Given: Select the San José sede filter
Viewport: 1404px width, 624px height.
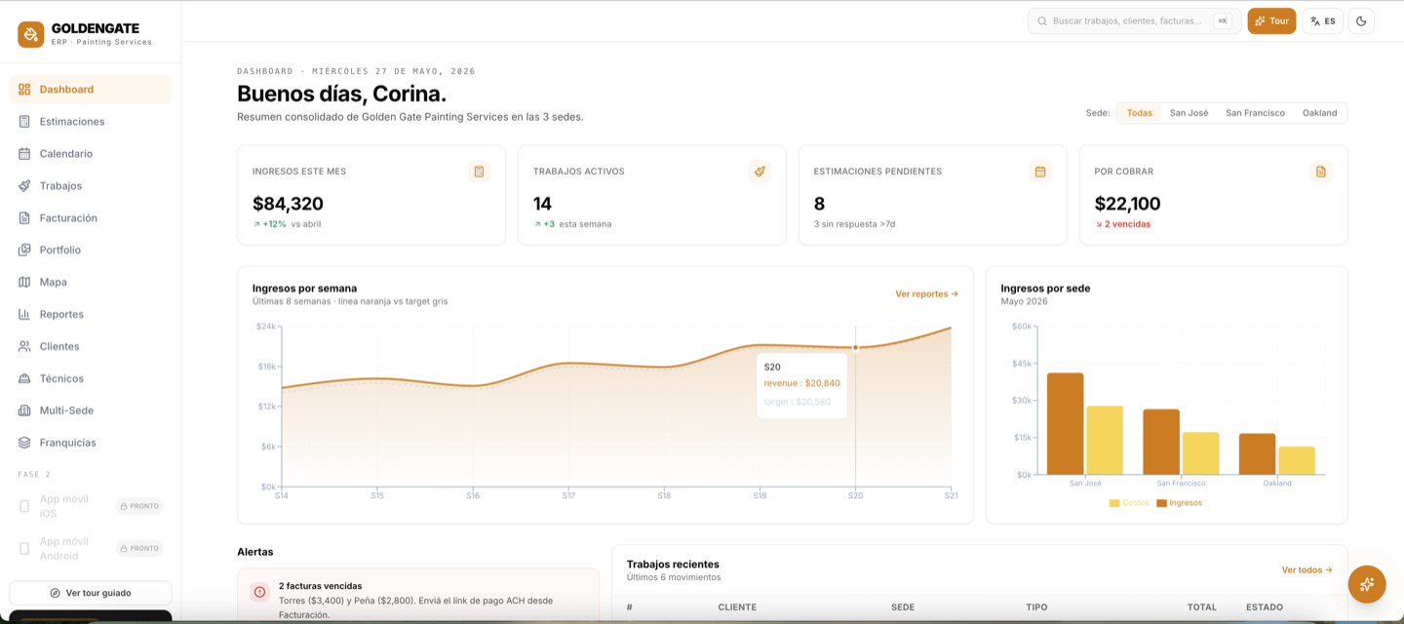Looking at the screenshot, I should pyautogui.click(x=1189, y=113).
